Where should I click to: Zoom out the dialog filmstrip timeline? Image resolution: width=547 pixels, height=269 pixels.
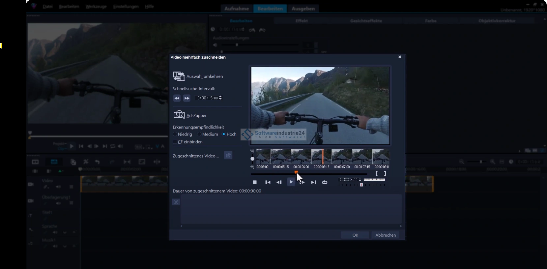click(252, 167)
